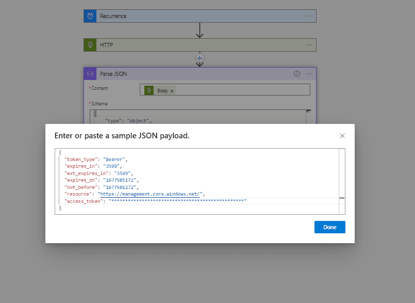Collapse the Parse JSON step header
Image resolution: width=415 pixels, height=303 pixels.
[200, 74]
